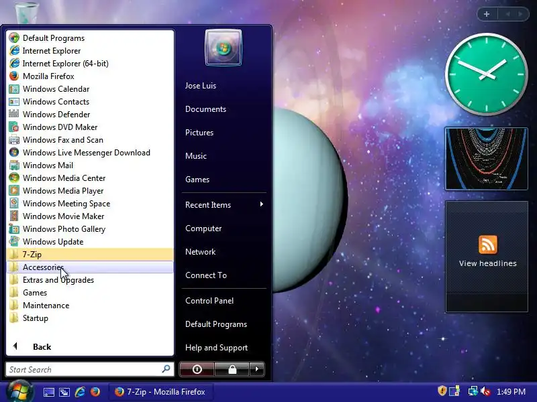Expand the Recent Items submenu
Viewport: 537px width, 402px height.
point(224,205)
